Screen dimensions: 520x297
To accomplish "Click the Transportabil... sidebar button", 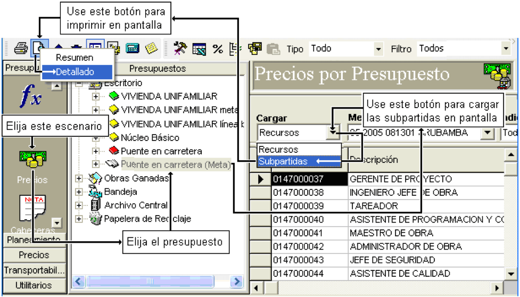I will (x=34, y=270).
